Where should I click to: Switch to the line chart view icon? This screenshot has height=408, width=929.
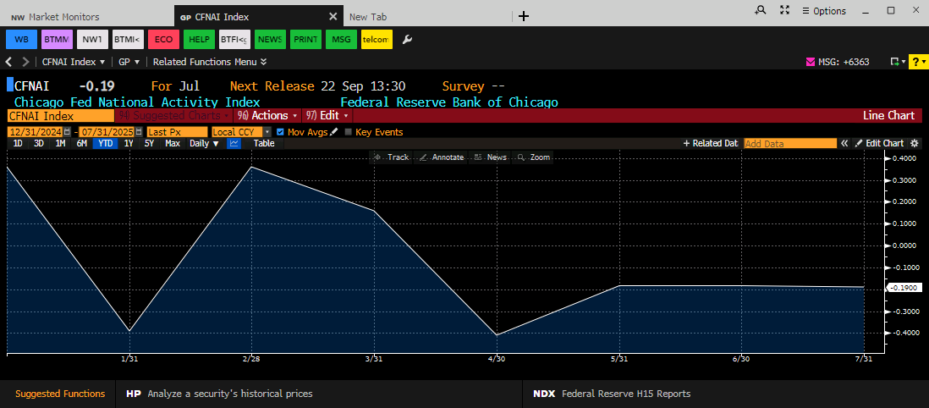coord(234,143)
